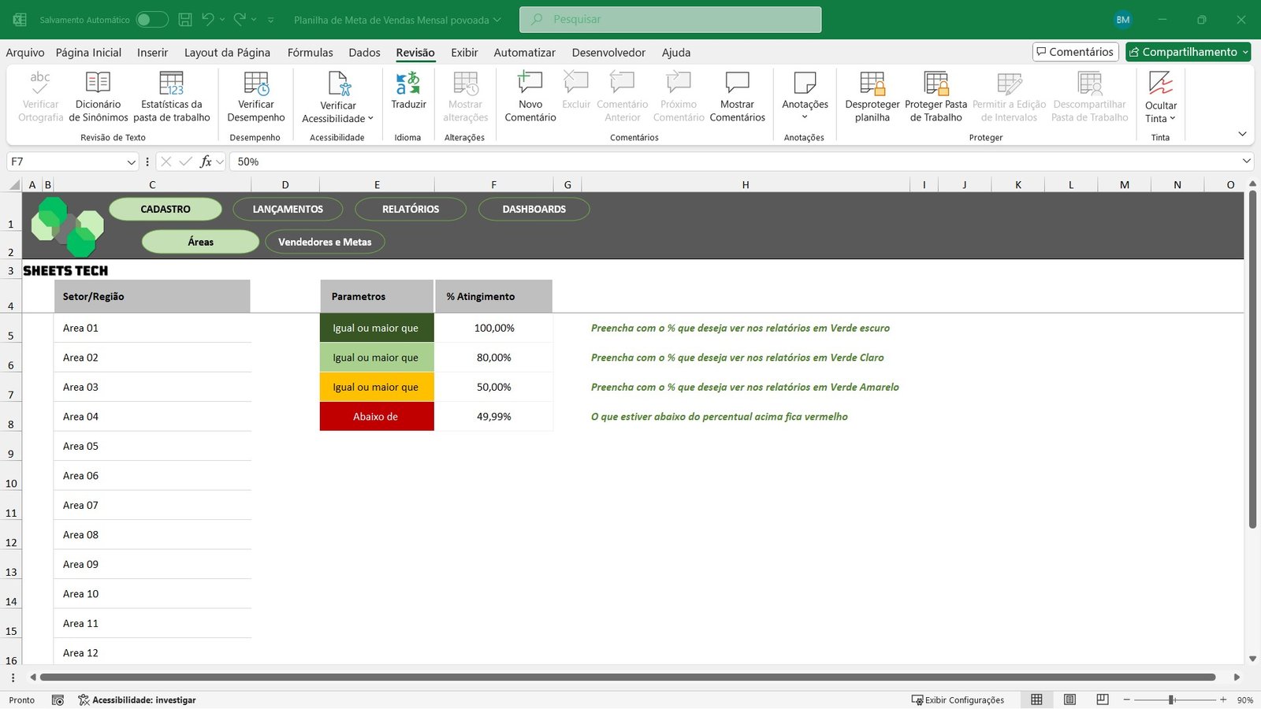Click the zoom slider handle
The image size is (1261, 709).
click(x=1172, y=700)
